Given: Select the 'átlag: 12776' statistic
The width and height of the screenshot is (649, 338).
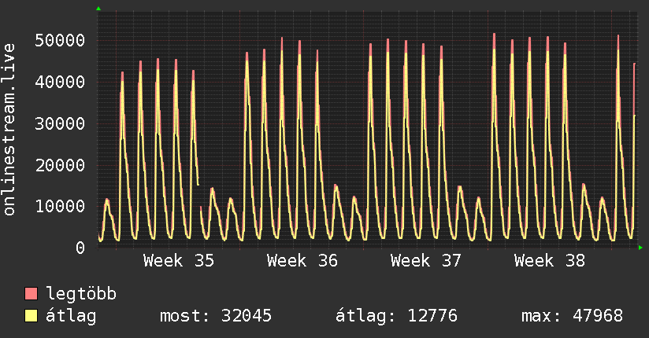Looking at the screenshot, I should point(396,316).
